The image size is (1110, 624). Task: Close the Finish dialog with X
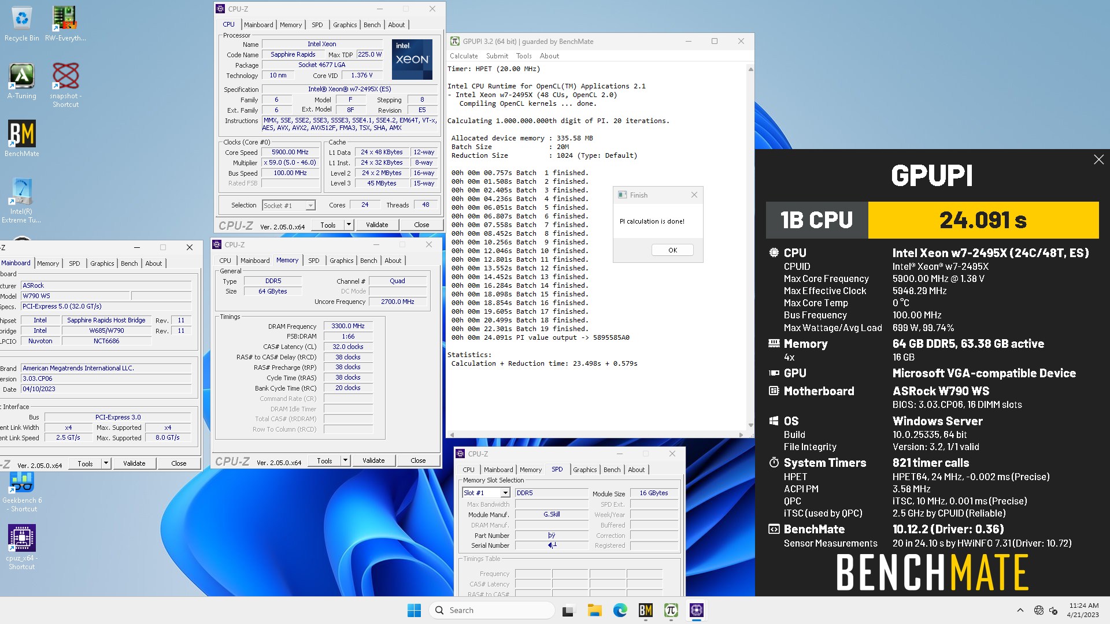tap(694, 195)
